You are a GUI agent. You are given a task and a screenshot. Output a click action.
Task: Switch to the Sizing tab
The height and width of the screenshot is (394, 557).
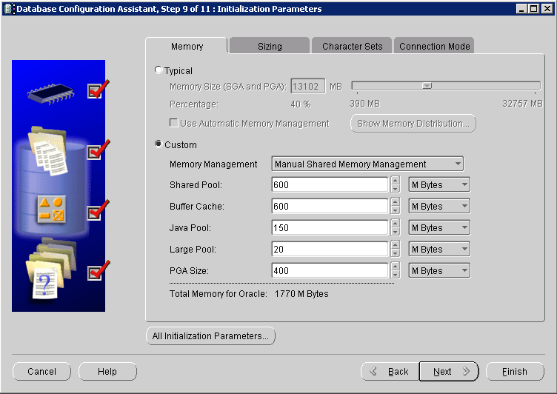click(x=270, y=46)
